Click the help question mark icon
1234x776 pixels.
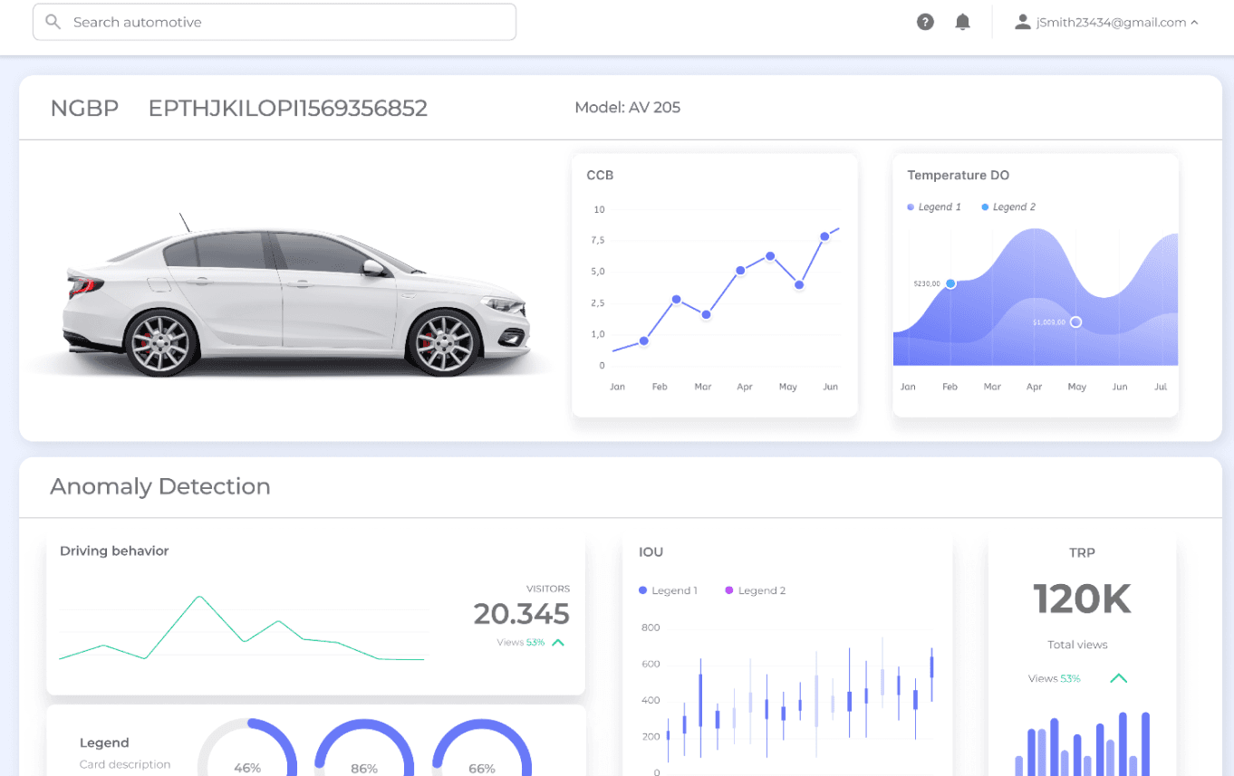coord(925,22)
